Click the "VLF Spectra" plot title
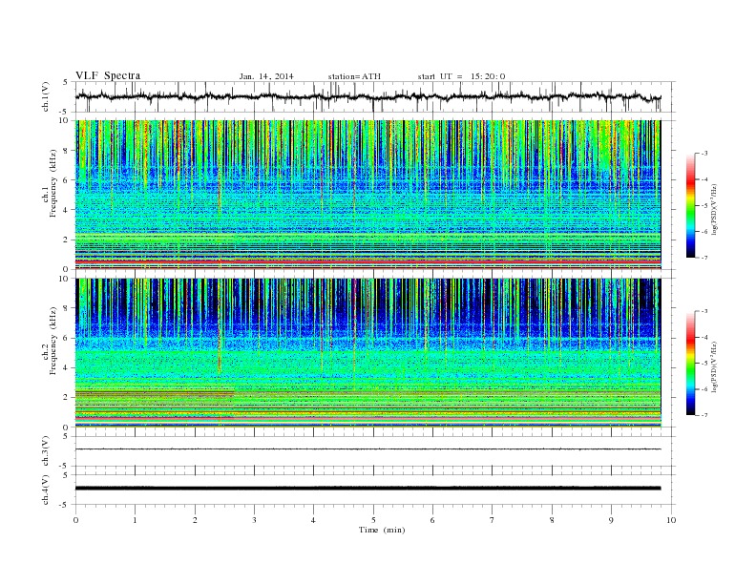The height and width of the screenshot is (584, 756). click(x=108, y=75)
